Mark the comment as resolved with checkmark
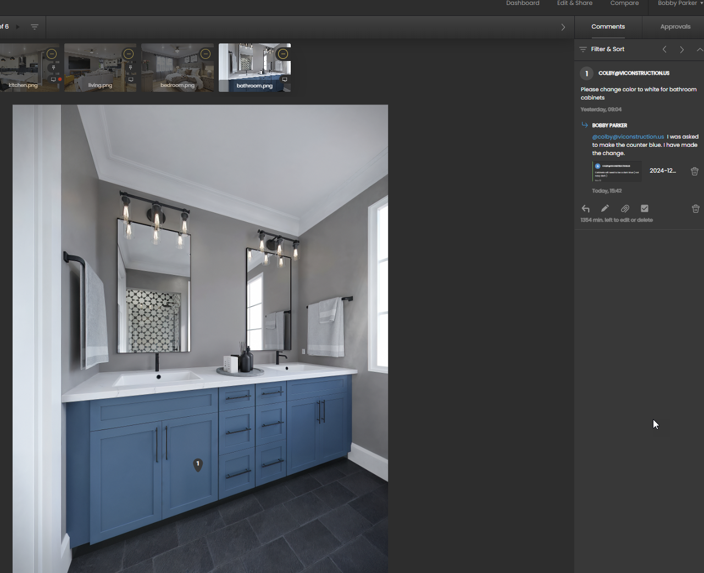This screenshot has height=573, width=704. coord(645,208)
